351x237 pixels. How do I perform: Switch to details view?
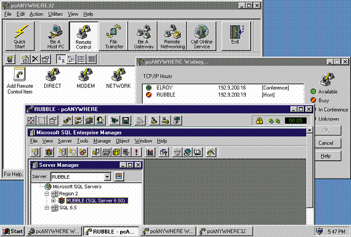[91, 59]
